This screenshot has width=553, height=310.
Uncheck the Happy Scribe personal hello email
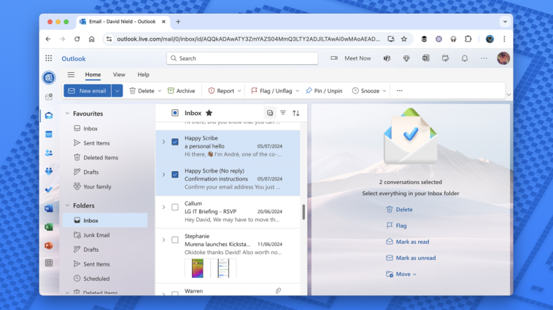pos(175,142)
